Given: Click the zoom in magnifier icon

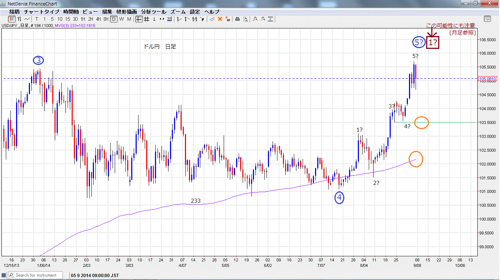Looking at the screenshot, I should 255,19.
